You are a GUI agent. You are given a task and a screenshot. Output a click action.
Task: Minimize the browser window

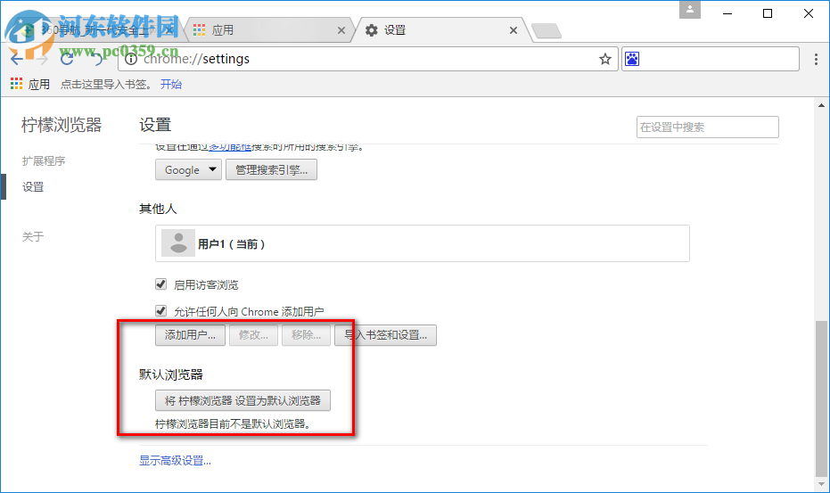(x=727, y=13)
